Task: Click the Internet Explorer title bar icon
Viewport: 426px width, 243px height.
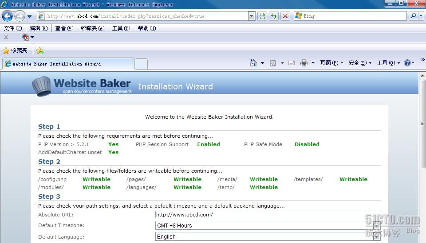Action: 4,4
